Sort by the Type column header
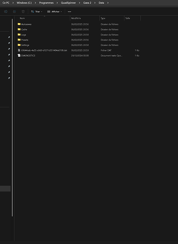The width and height of the screenshot is (178, 244). point(103,18)
